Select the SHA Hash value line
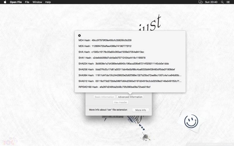The width and height of the screenshot is (234, 146). pyautogui.click(x=118, y=52)
